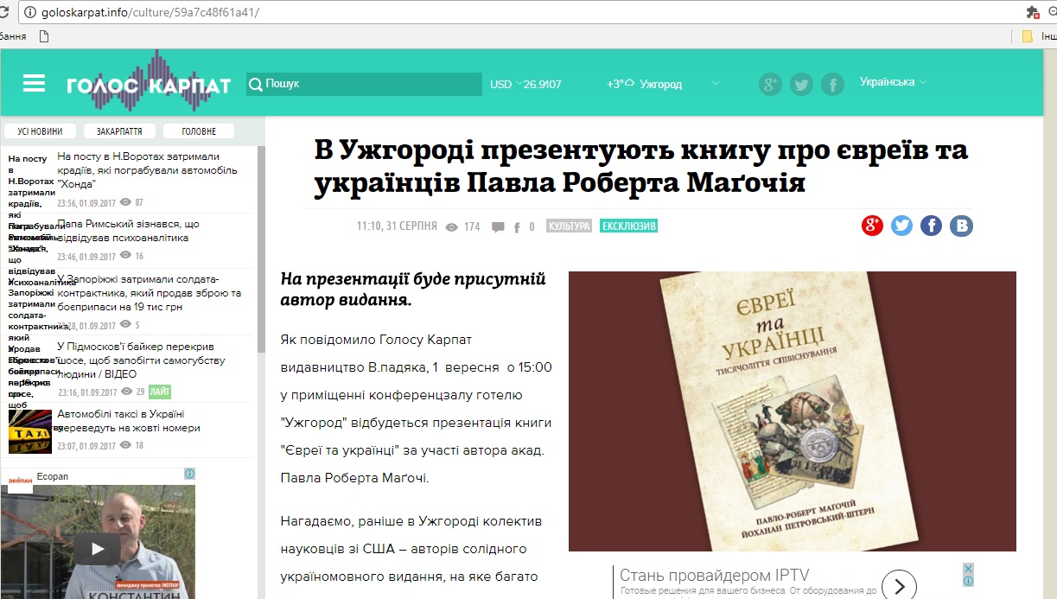Click the lead 'На презентації буде присутній автор видання'
This screenshot has width=1057, height=599.
click(413, 290)
